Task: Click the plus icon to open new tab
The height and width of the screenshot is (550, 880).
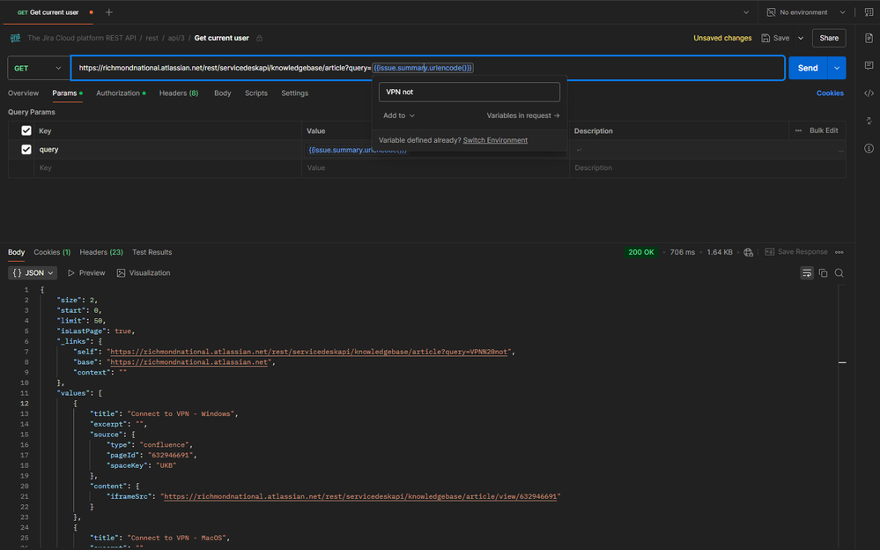Action: coord(109,12)
